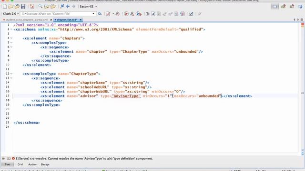Click the closing </xs:schema> tag on line 23
The image size is (305, 171).
click(27, 123)
